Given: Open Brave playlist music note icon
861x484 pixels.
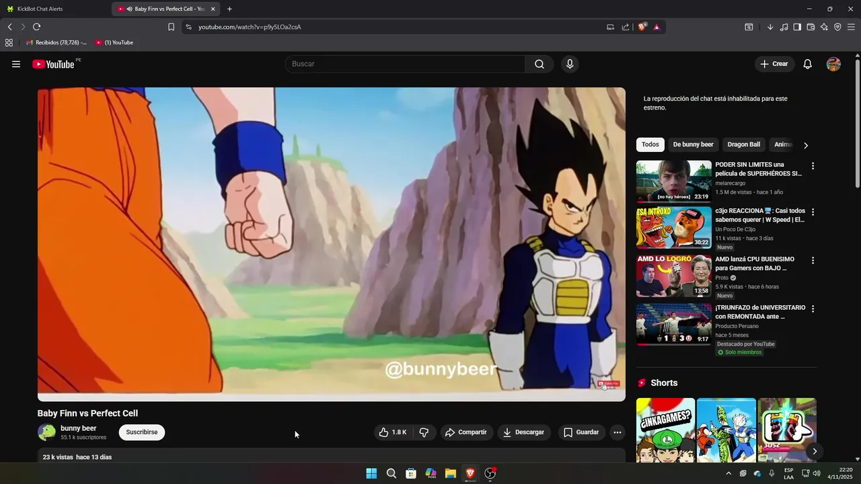Looking at the screenshot, I should (x=784, y=27).
